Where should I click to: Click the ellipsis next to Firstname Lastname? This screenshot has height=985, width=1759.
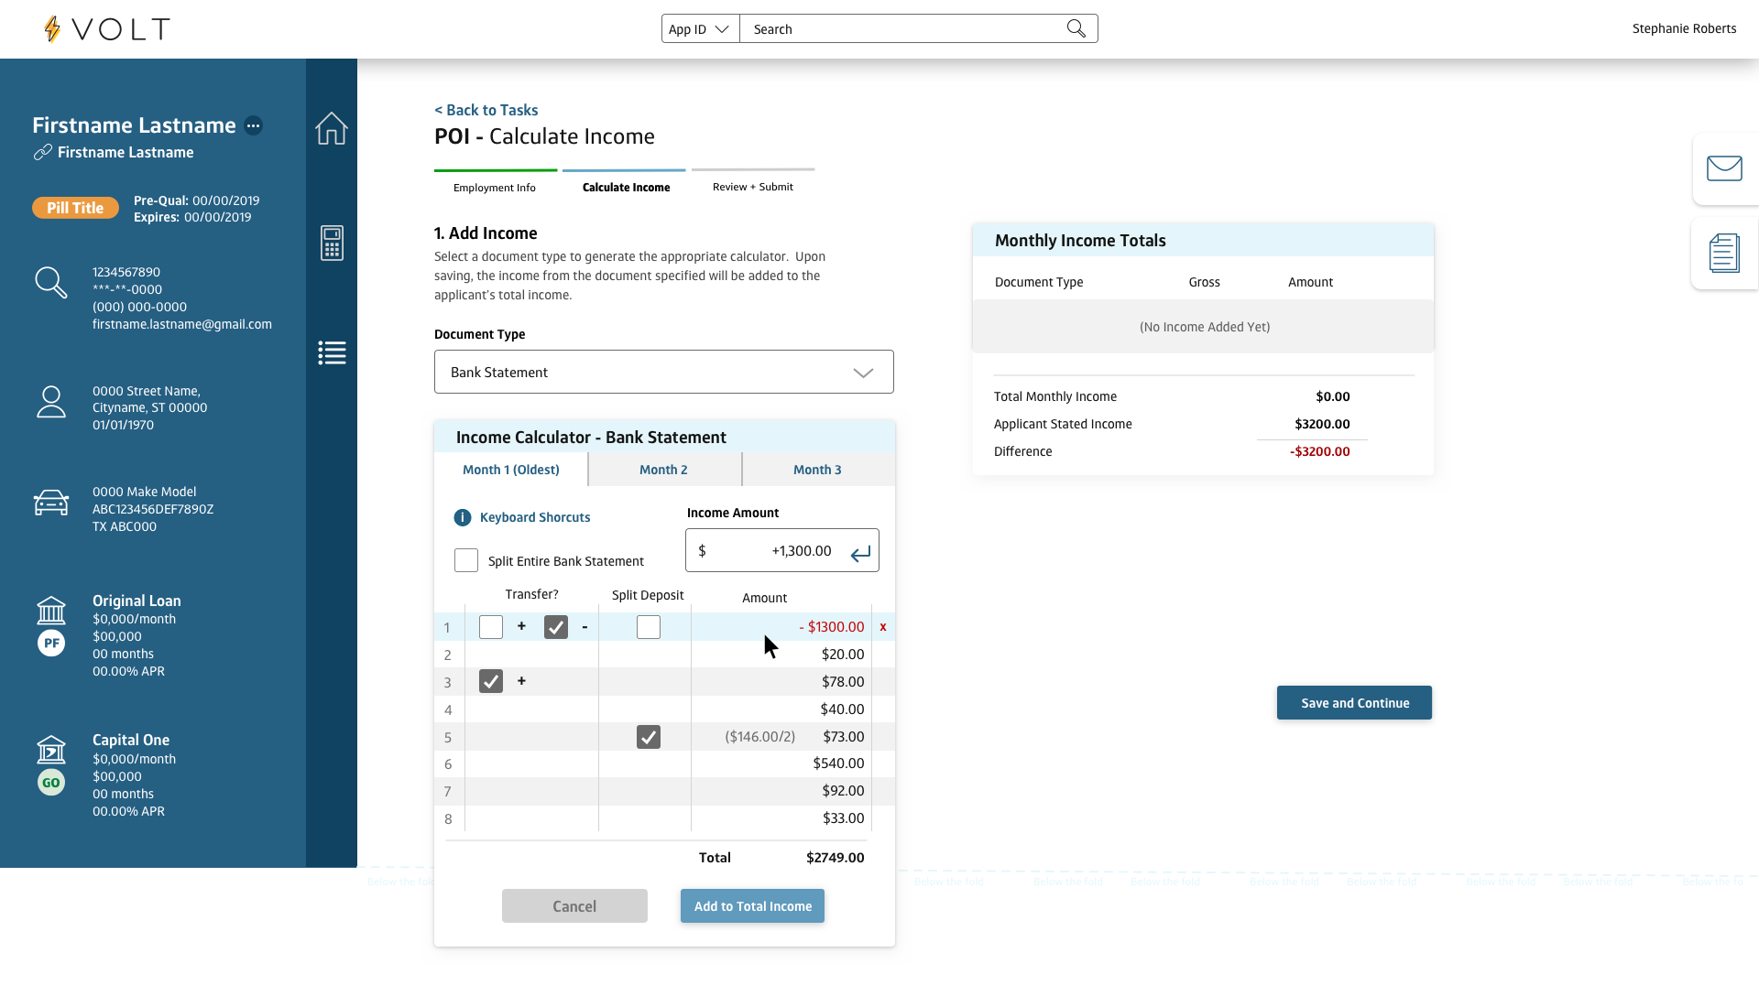click(x=254, y=125)
